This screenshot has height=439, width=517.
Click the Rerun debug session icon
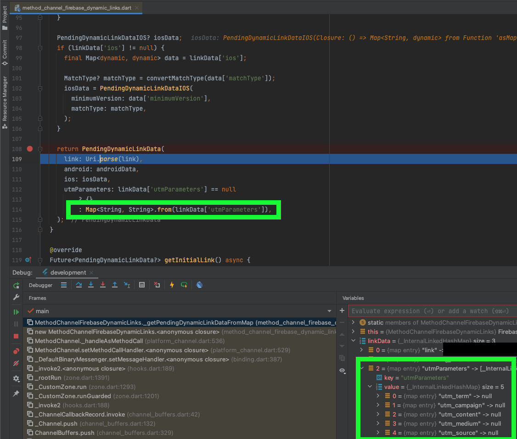pyautogui.click(x=16, y=285)
